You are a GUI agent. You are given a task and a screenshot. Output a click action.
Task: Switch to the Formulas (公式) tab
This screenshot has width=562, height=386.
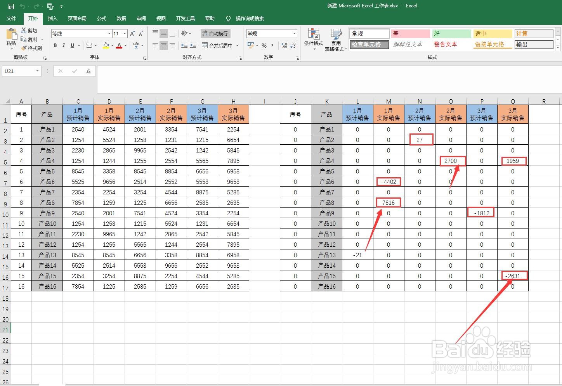pyautogui.click(x=102, y=19)
